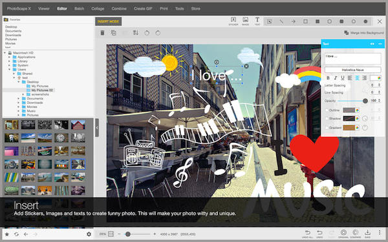The height and width of the screenshot is (242, 388).
Task: Open the Outline color picker
Action: [x=358, y=110]
